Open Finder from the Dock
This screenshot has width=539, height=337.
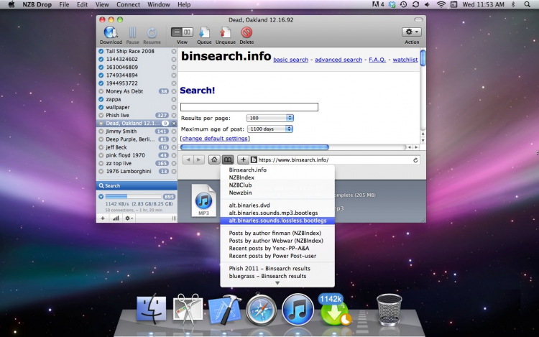click(x=151, y=308)
